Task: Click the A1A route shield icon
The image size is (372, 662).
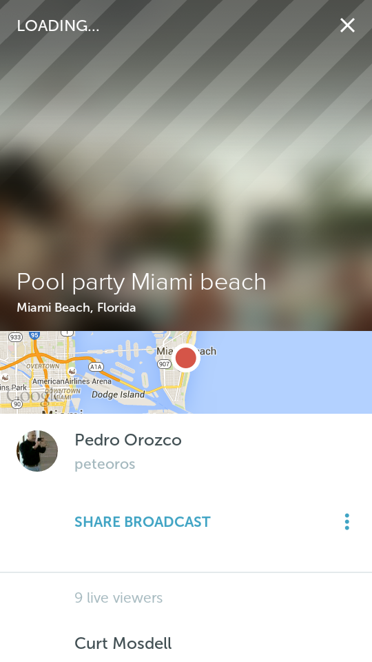Action: tap(96, 367)
